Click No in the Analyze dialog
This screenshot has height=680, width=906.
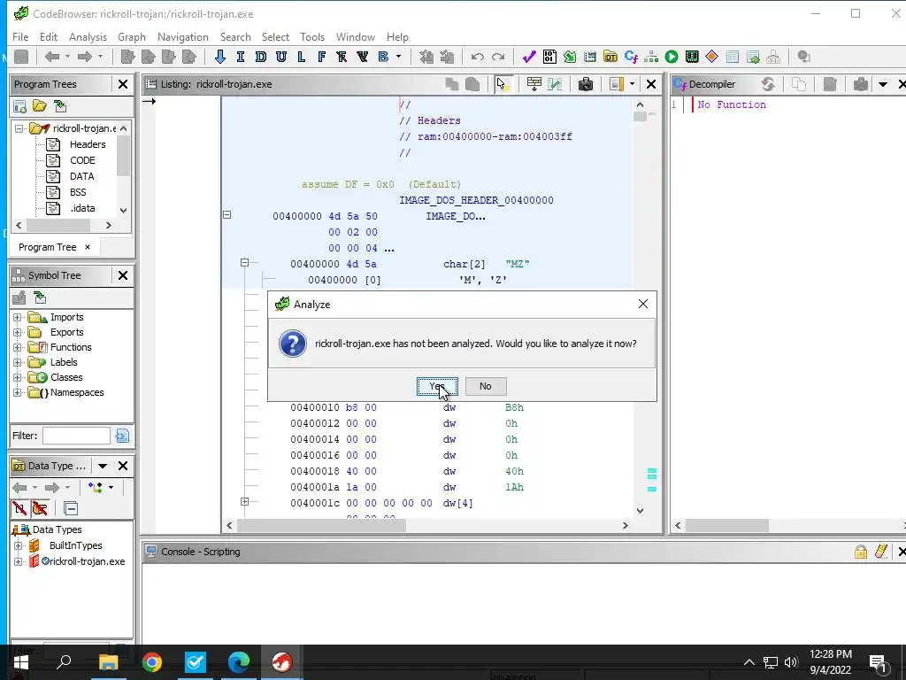486,386
